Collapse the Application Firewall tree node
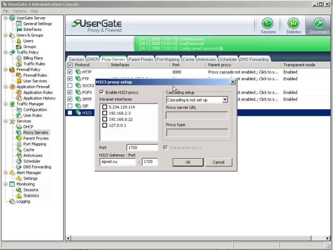This screenshot has width=333, height=250. (x=6, y=87)
